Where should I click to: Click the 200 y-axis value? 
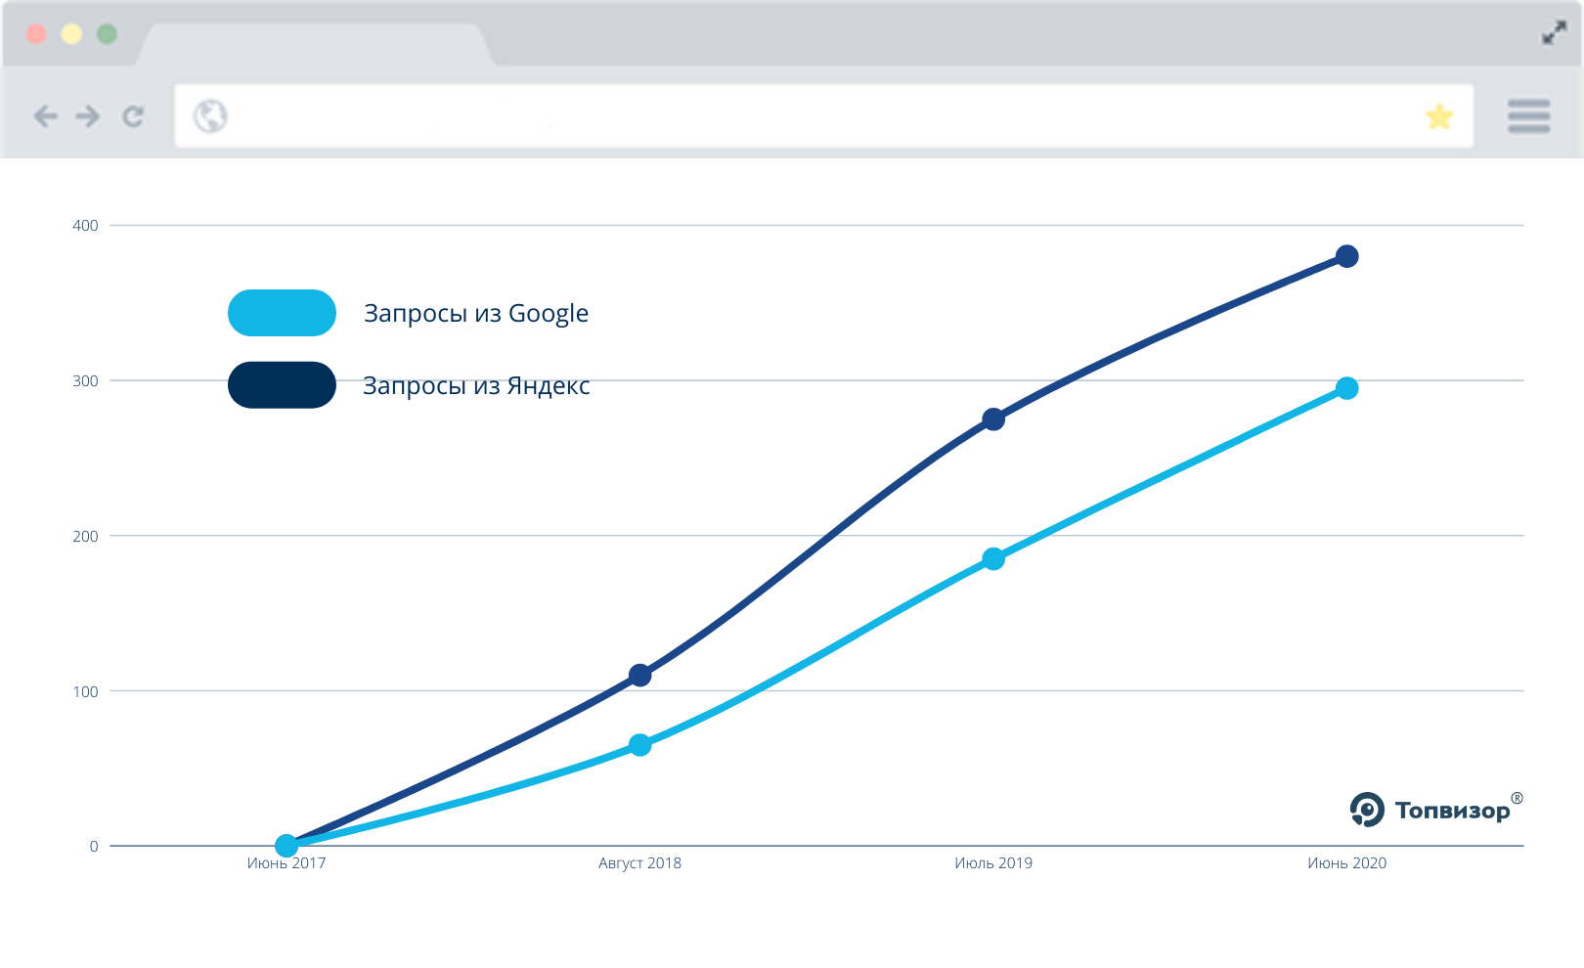pyautogui.click(x=86, y=537)
